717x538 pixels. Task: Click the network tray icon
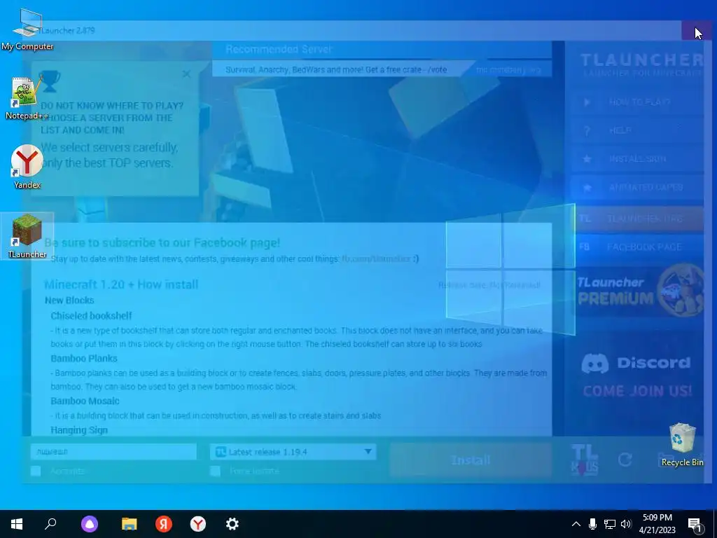click(x=610, y=524)
